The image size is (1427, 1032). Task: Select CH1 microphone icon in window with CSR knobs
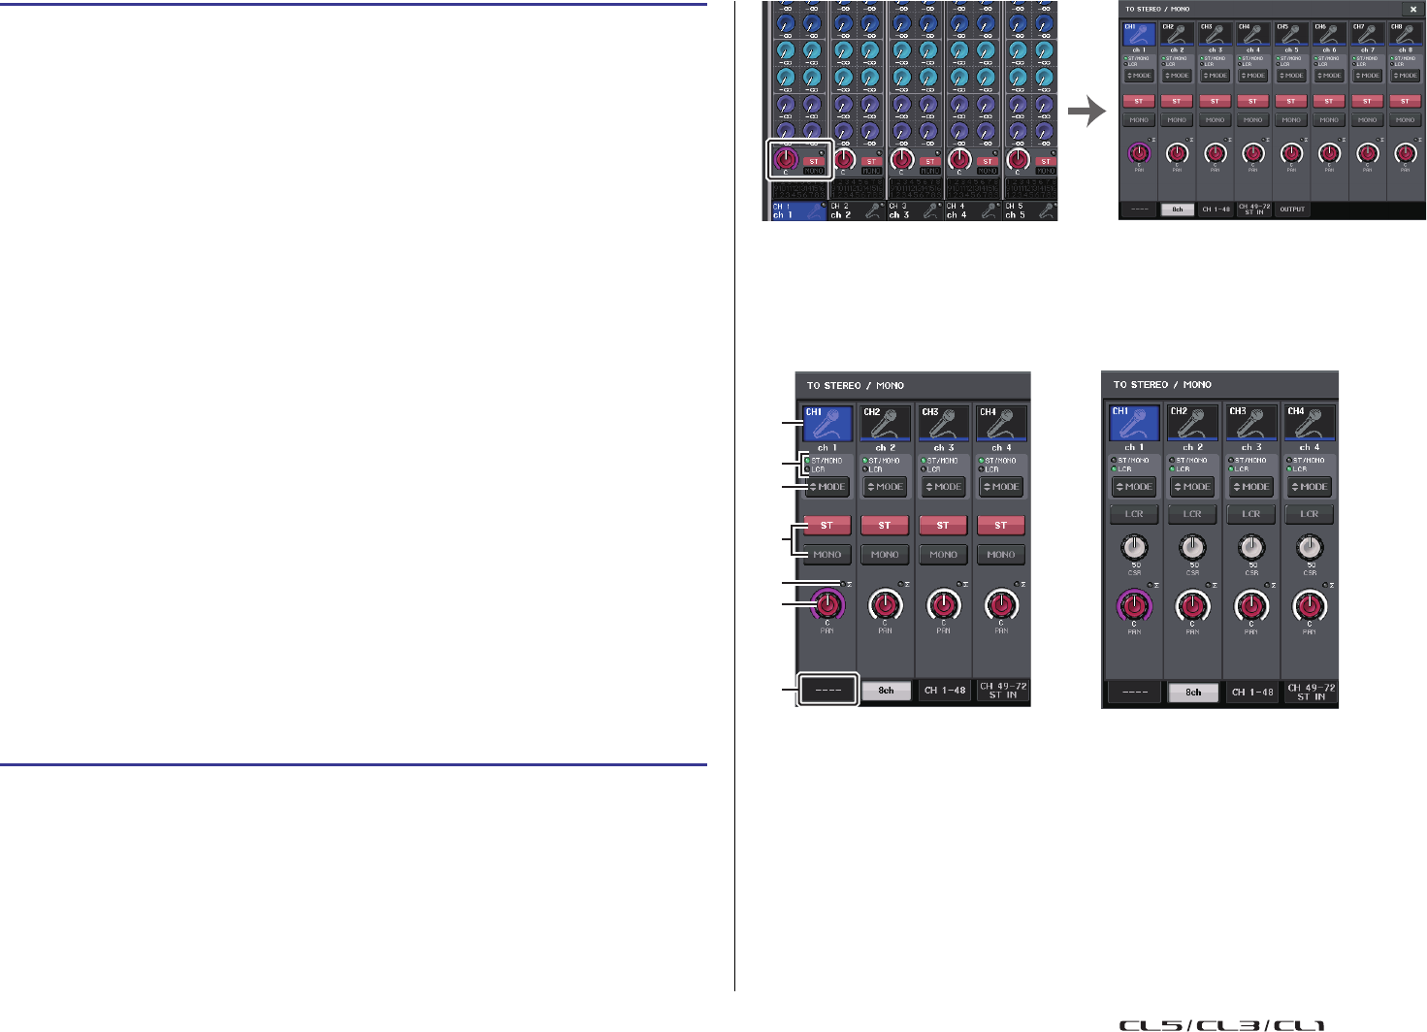click(1134, 423)
